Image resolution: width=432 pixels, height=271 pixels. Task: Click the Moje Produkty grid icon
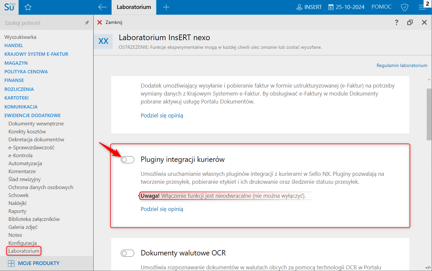point(11,263)
